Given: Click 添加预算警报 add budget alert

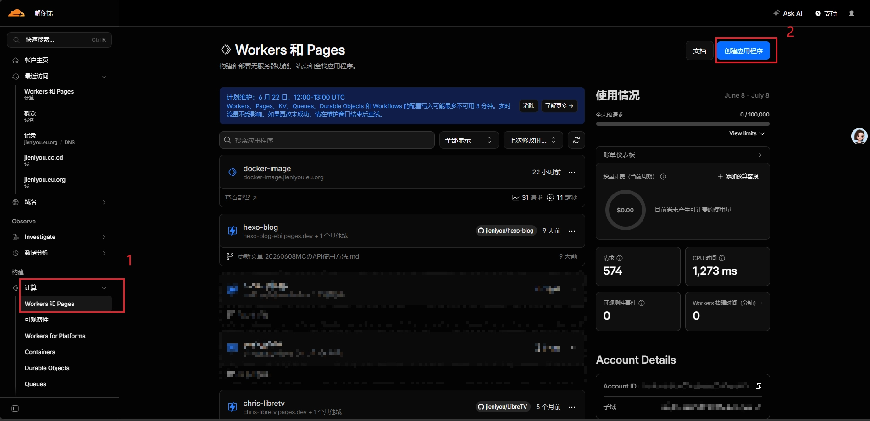Looking at the screenshot, I should (738, 177).
